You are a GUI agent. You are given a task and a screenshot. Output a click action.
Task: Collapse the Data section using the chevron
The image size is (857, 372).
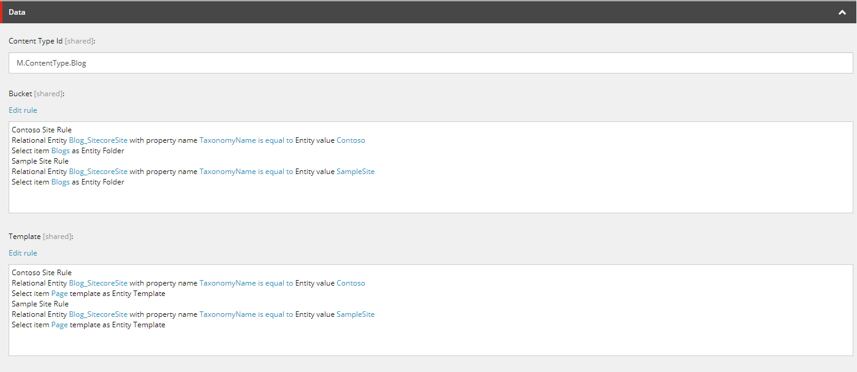(x=843, y=12)
